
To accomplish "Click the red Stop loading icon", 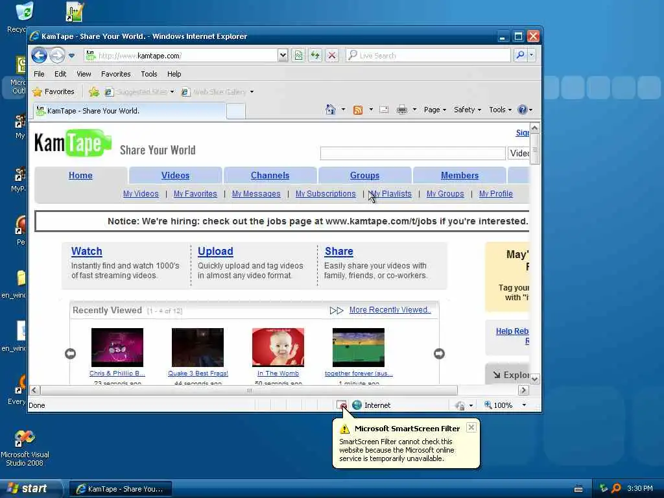I will coord(332,56).
